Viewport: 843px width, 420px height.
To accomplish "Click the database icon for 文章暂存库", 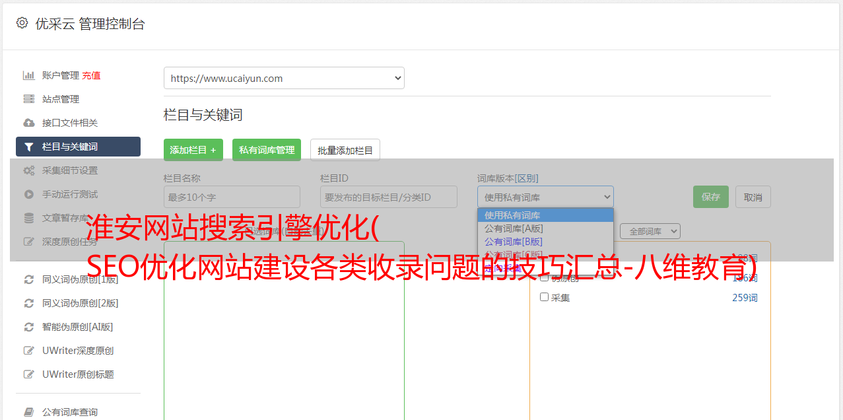I will (28, 218).
